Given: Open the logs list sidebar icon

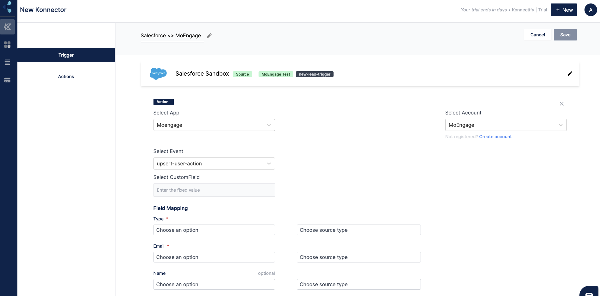Looking at the screenshot, I should pyautogui.click(x=7, y=62).
